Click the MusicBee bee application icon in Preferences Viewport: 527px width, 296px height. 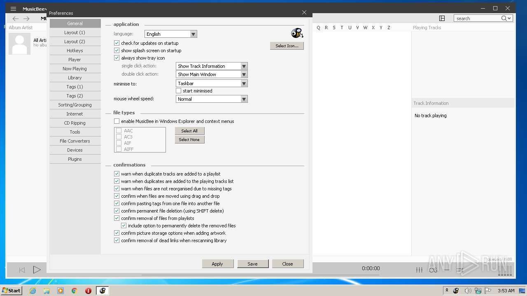click(x=297, y=33)
